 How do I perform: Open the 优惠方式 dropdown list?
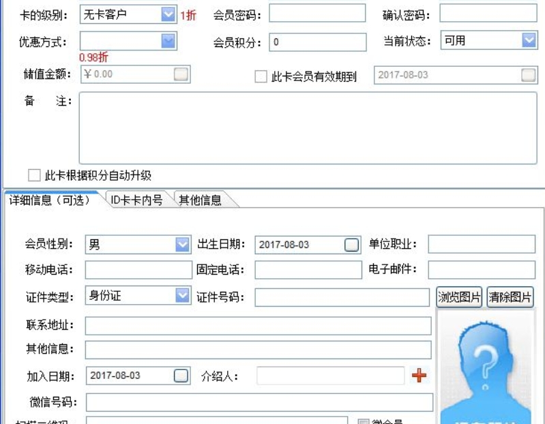pyautogui.click(x=168, y=41)
